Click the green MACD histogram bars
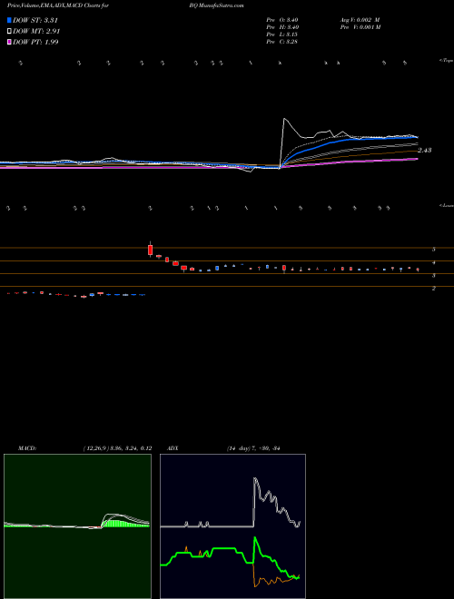This screenshot has width=454, height=599. [x=124, y=524]
